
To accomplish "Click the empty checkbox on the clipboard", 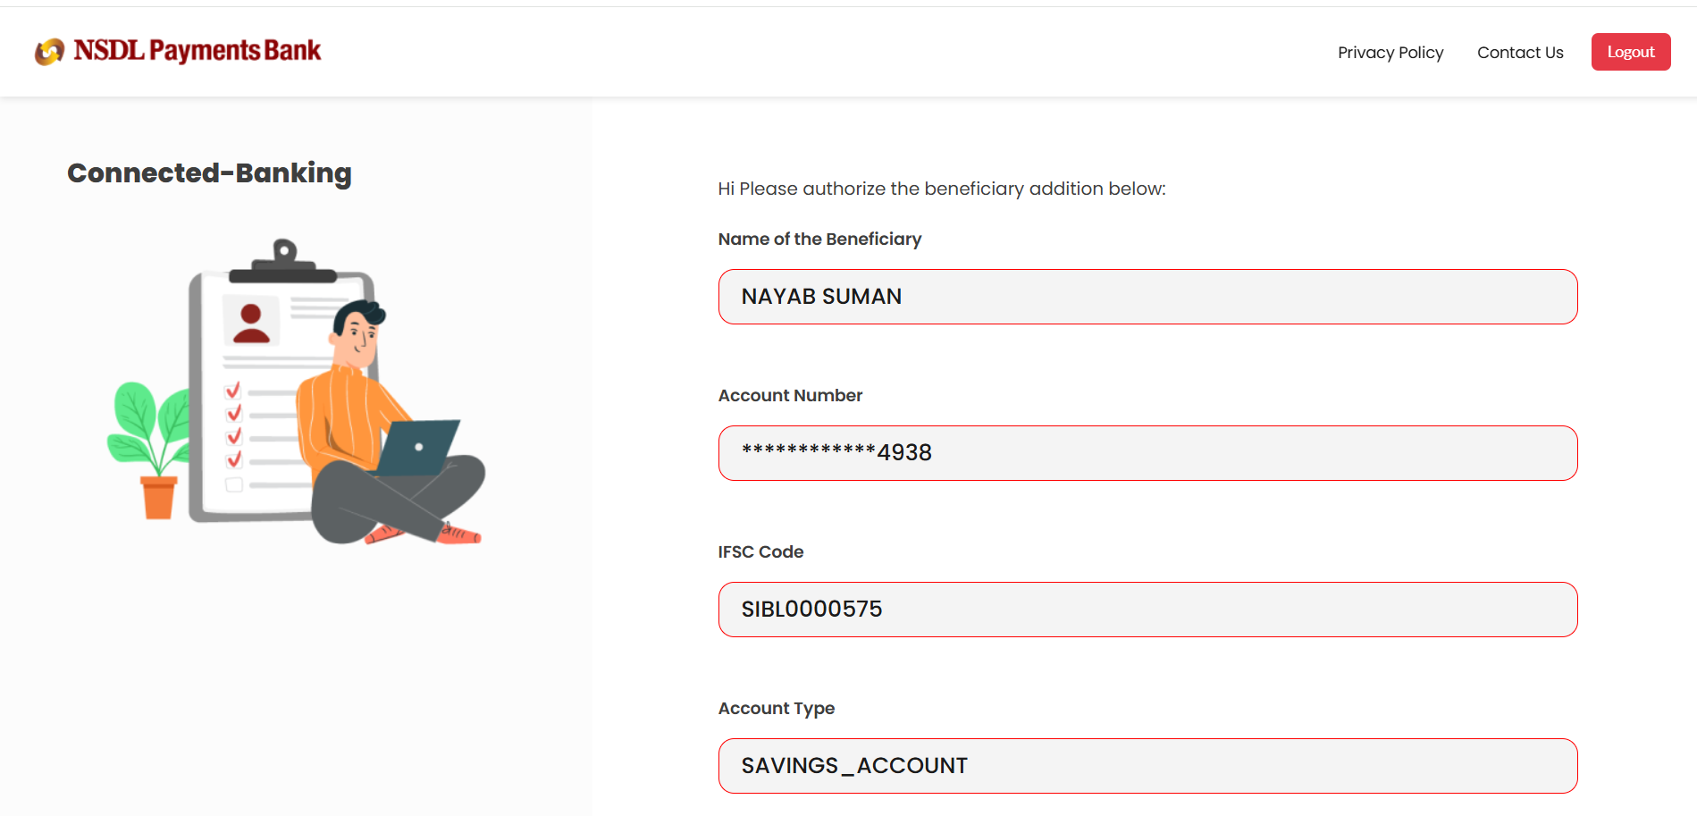I will click(x=234, y=484).
